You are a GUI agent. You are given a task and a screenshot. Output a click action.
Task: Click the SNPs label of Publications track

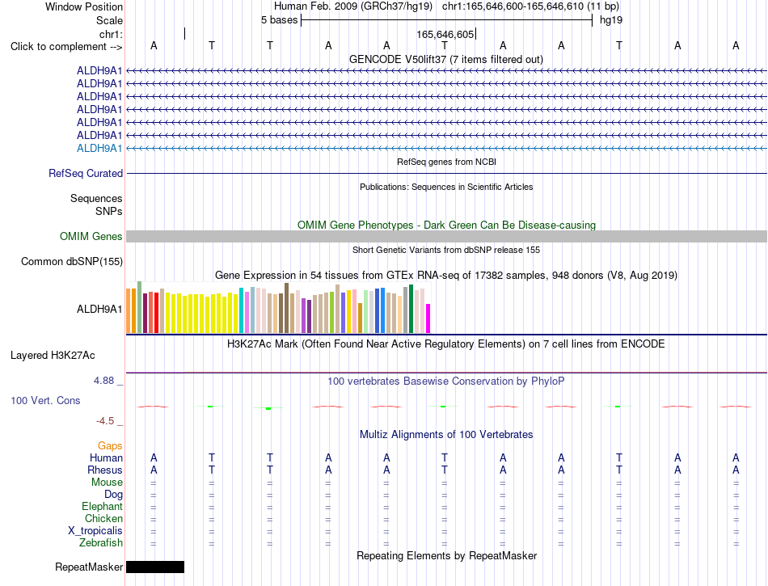coord(109,211)
